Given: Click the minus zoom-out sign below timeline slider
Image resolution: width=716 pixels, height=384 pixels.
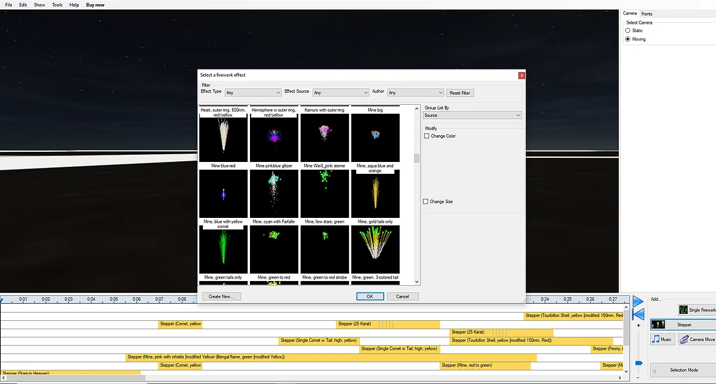Looking at the screenshot, I should (638, 378).
